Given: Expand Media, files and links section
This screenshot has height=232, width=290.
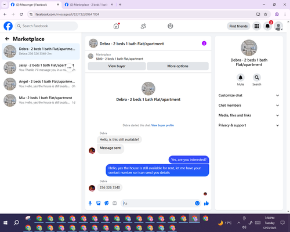Looking at the screenshot, I should point(249,115).
